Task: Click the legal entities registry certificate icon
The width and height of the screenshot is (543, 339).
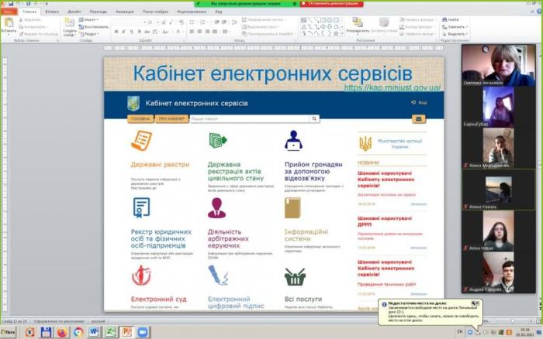Action: coord(141,207)
